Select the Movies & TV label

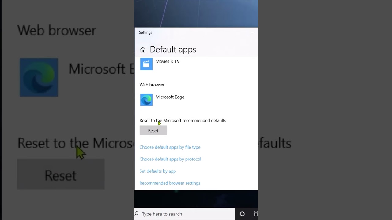click(x=168, y=61)
